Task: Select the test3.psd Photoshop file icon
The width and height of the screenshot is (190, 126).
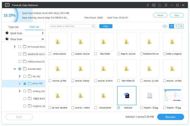Action: pos(127,95)
